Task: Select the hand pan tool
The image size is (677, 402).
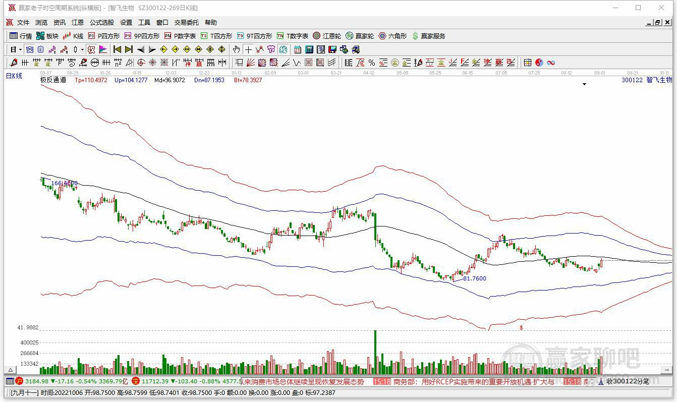Action: click(236, 49)
